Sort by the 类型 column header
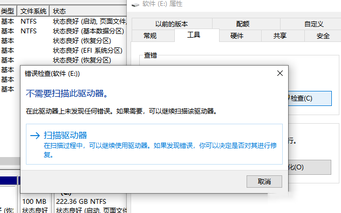This screenshot has height=213, width=341. (x=8, y=11)
